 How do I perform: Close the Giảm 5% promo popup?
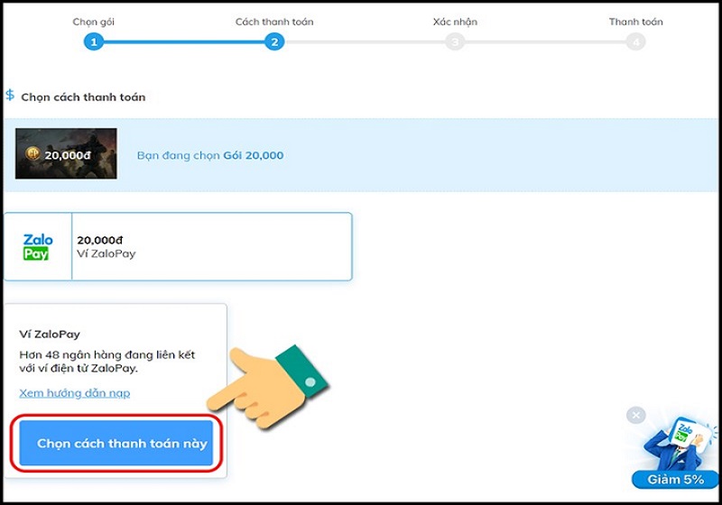coord(636,416)
